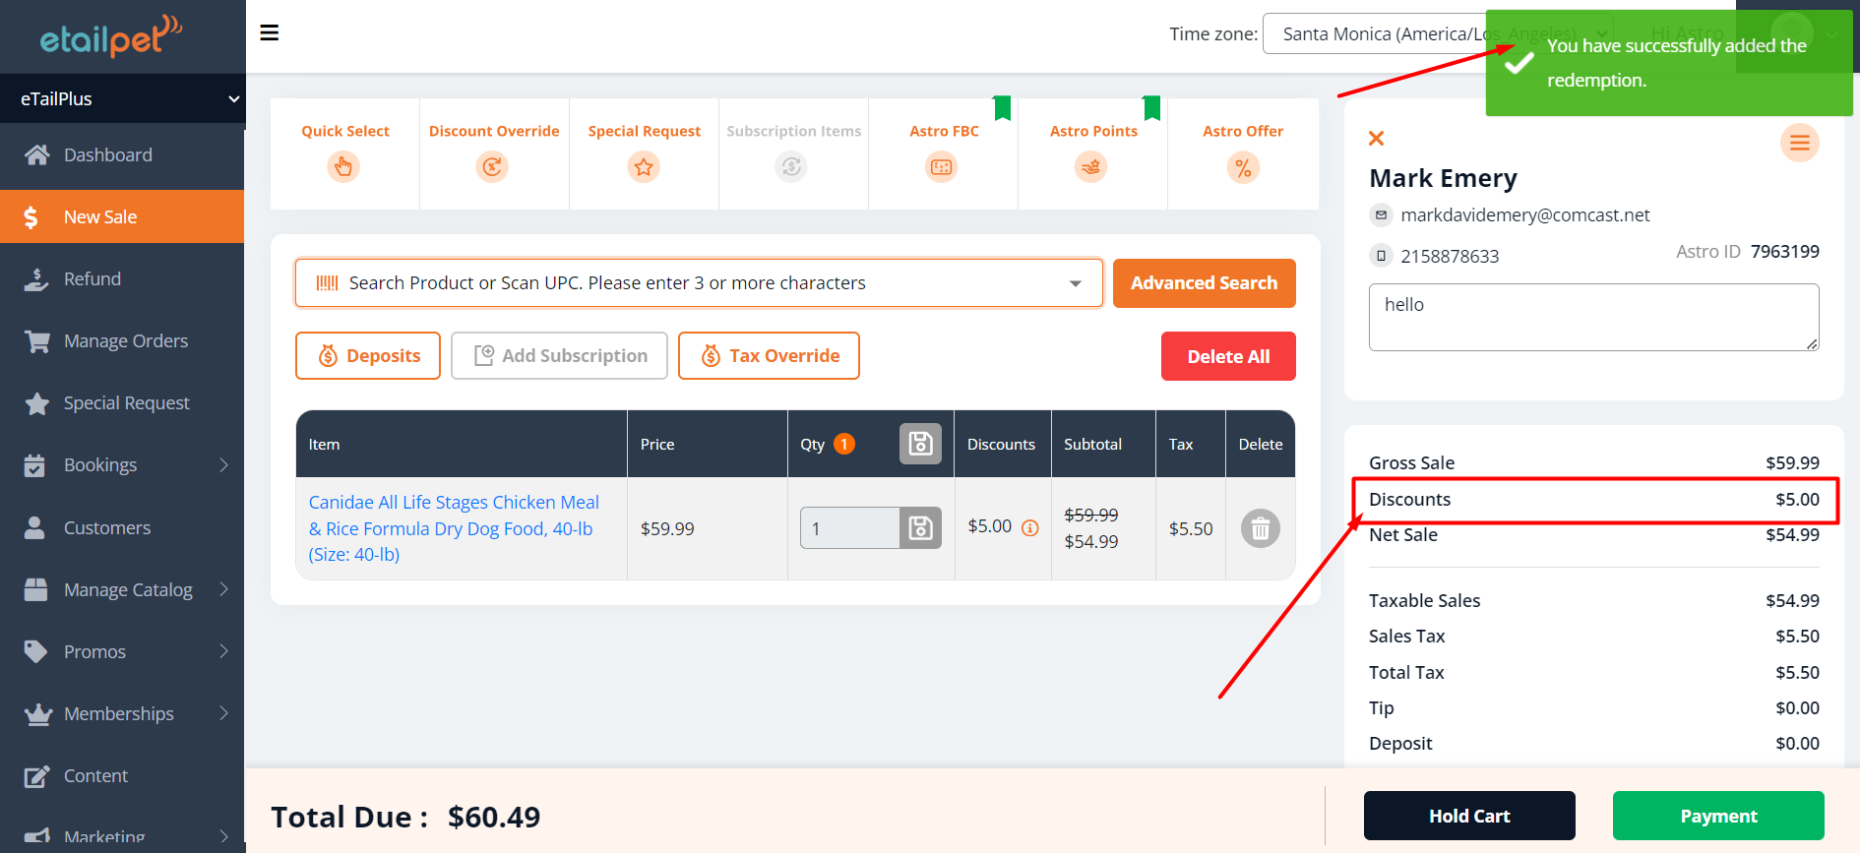This screenshot has width=1860, height=853.
Task: Click the customer note text area
Action: pos(1592,317)
